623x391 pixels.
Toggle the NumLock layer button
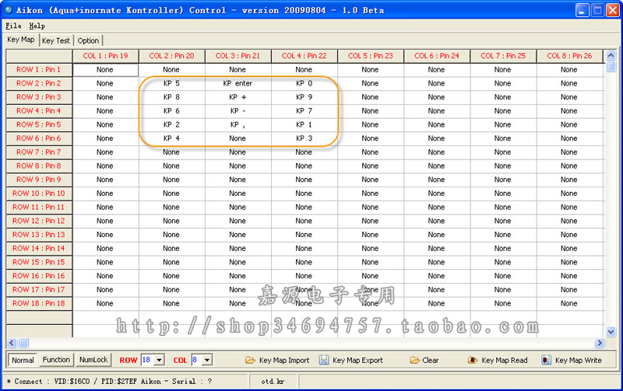coord(93,360)
